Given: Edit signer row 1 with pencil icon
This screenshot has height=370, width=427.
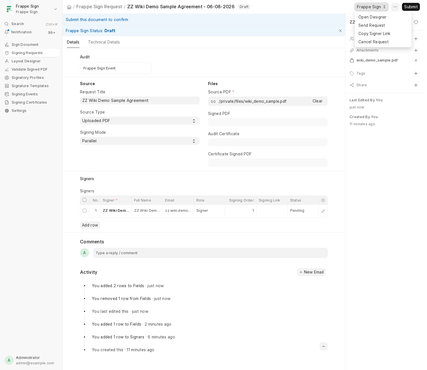Looking at the screenshot, I should (323, 211).
